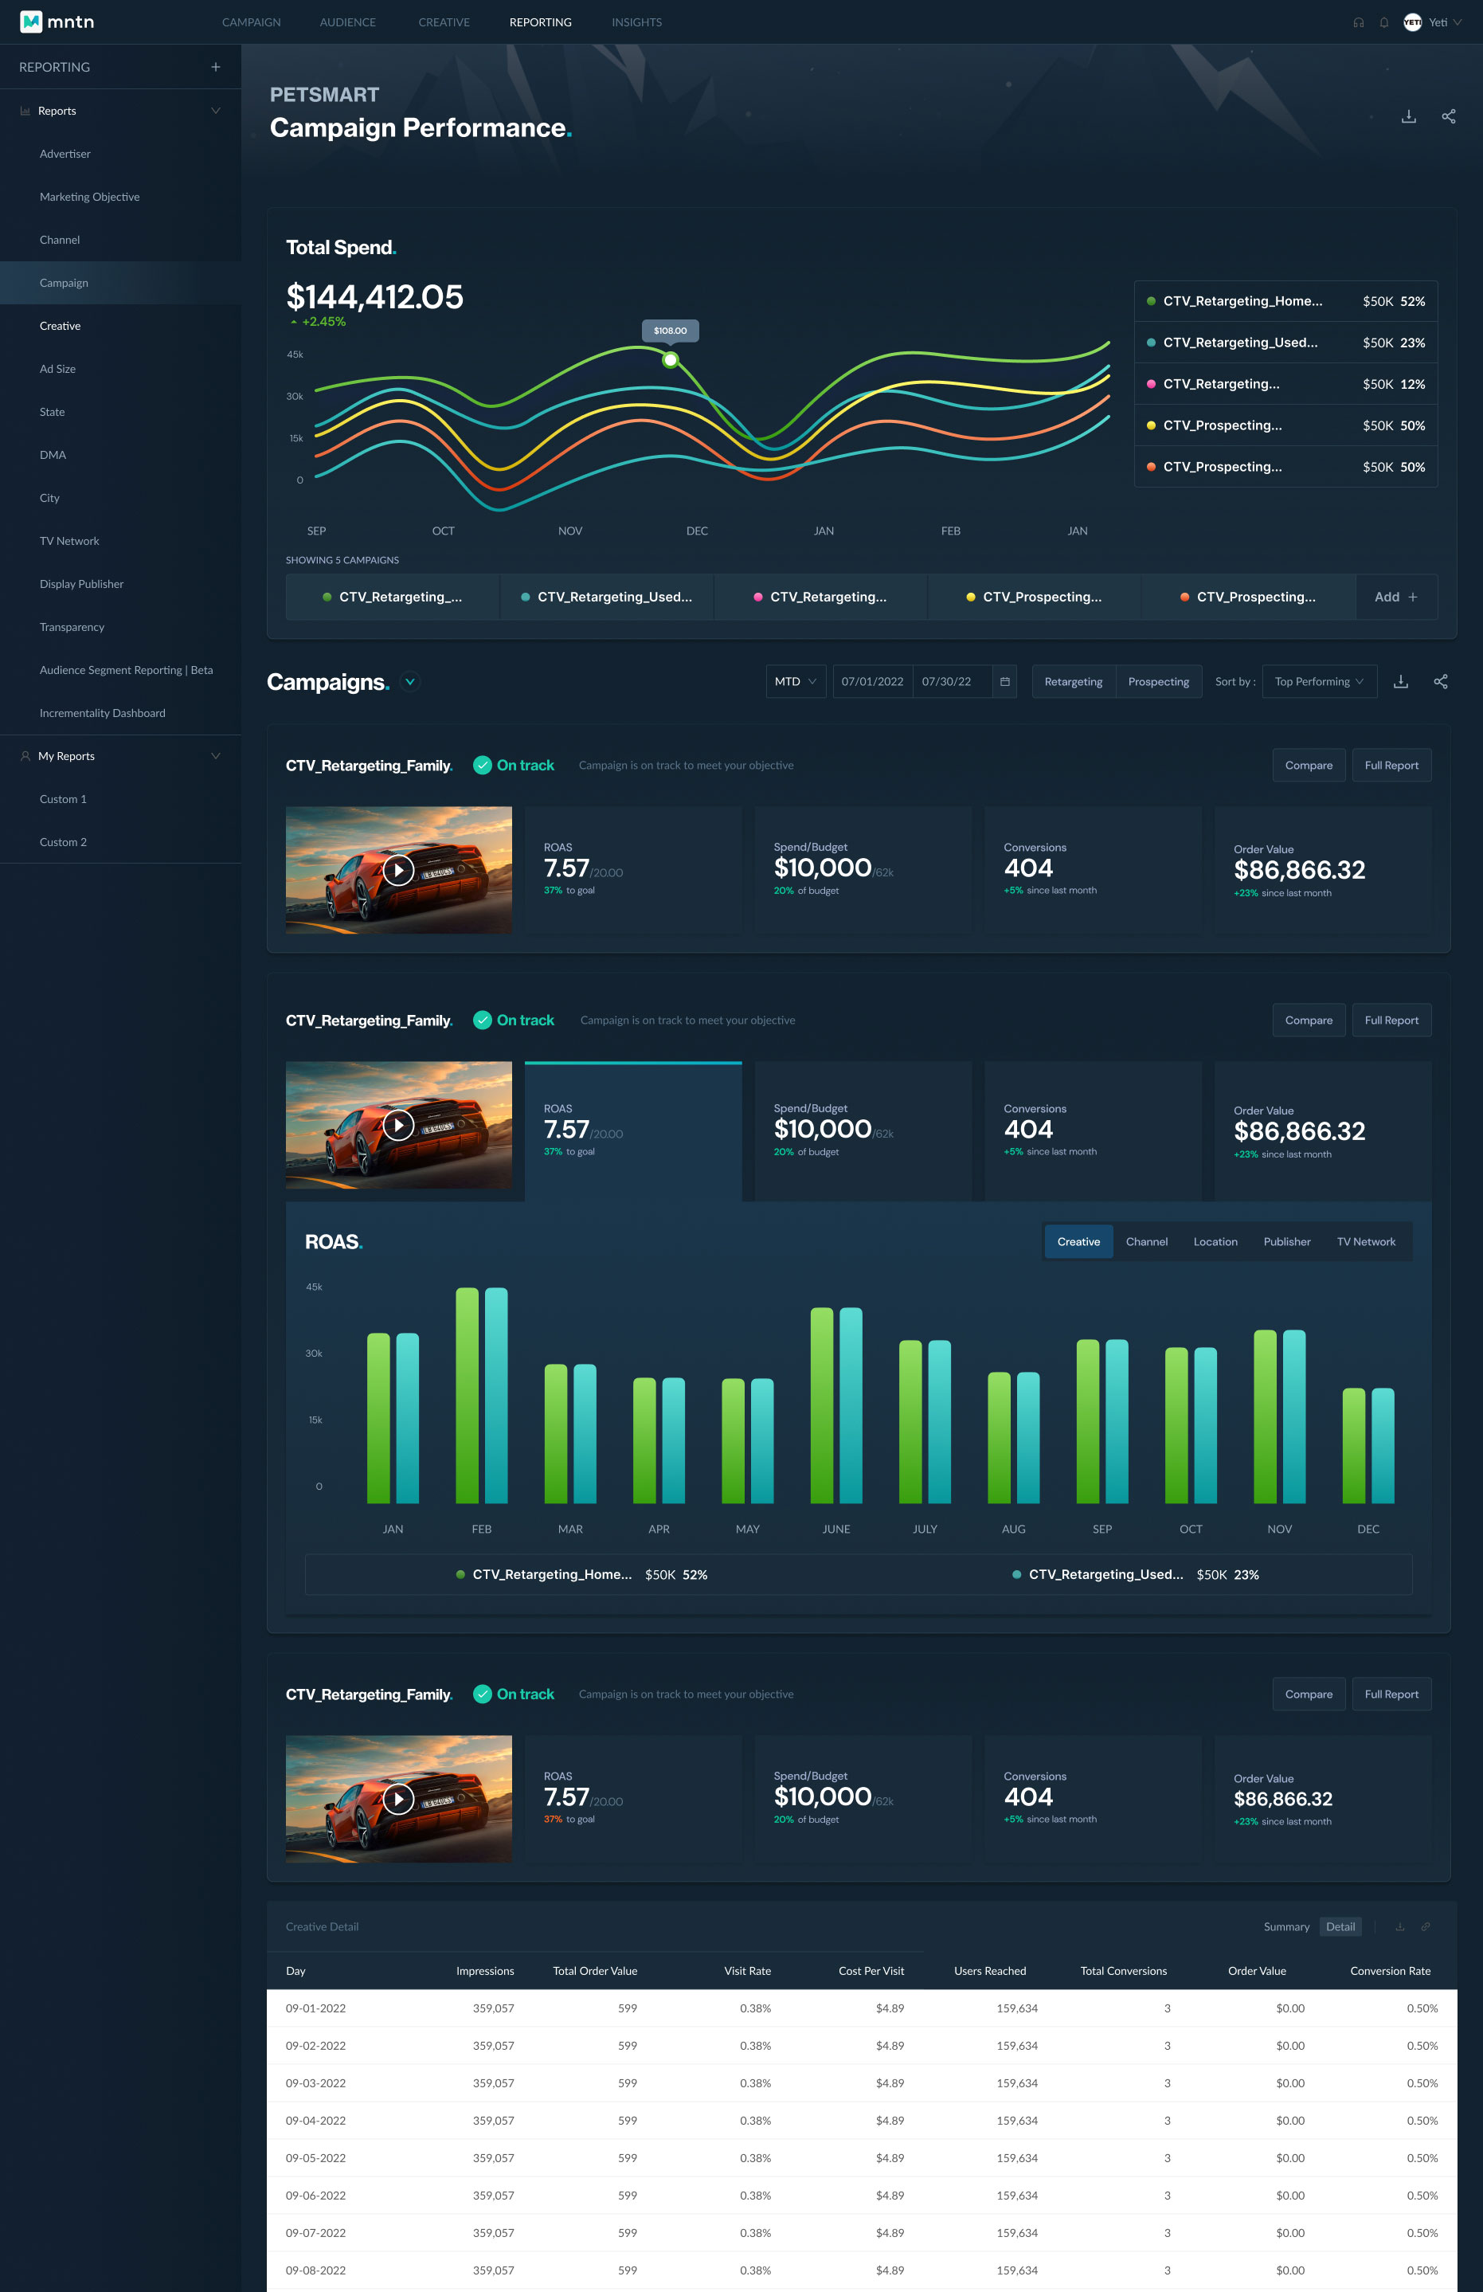Switch Creative Detail to Summary view
This screenshot has width=1483, height=2292.
point(1285,1927)
